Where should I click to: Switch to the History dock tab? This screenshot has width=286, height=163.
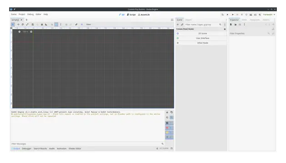[266, 20]
